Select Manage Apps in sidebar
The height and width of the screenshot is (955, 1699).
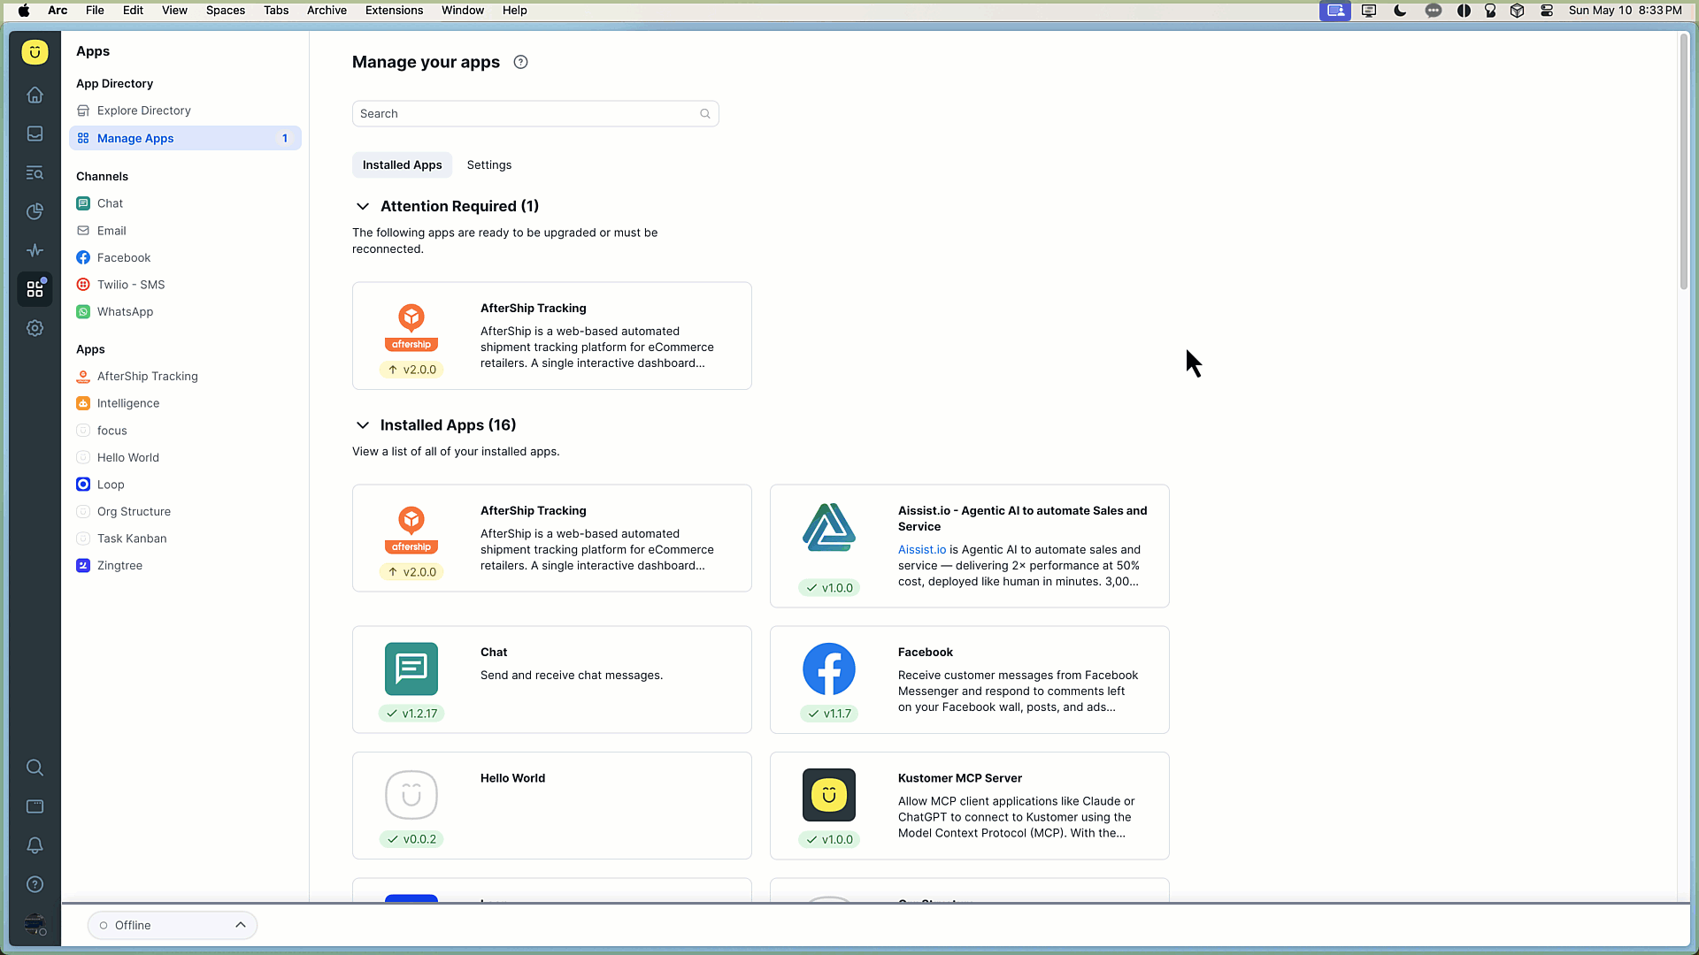click(x=185, y=138)
